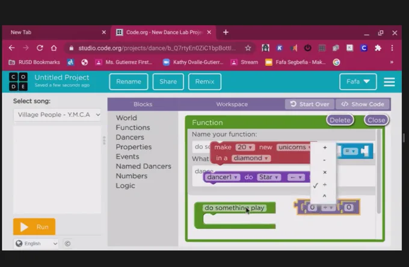Close the Code.org Dance Lab tab
The height and width of the screenshot is (267, 409).
click(x=209, y=32)
